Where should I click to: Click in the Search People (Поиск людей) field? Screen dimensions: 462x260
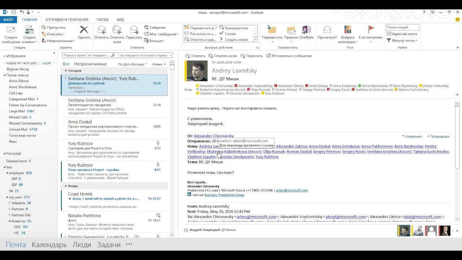click(x=402, y=27)
